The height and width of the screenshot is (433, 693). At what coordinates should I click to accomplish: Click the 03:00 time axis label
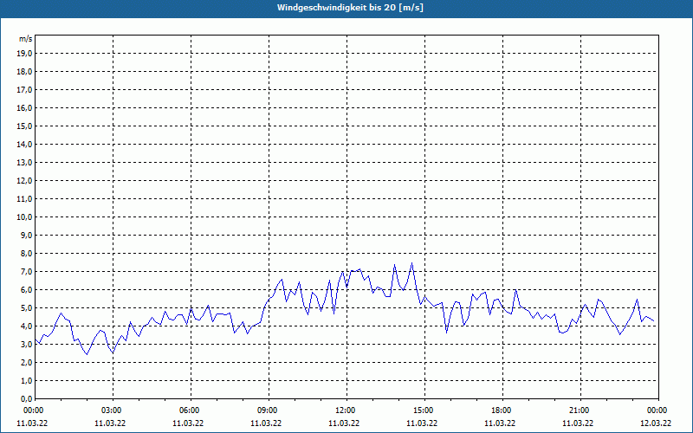pos(113,410)
